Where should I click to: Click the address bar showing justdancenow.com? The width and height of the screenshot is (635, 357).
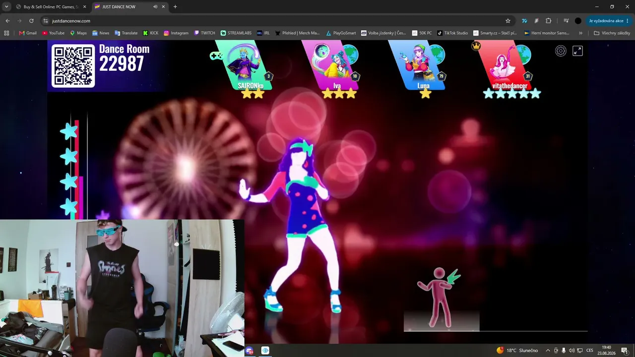278,21
